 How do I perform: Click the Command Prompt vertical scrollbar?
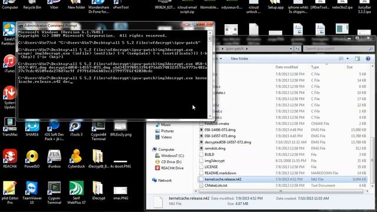tap(210, 75)
